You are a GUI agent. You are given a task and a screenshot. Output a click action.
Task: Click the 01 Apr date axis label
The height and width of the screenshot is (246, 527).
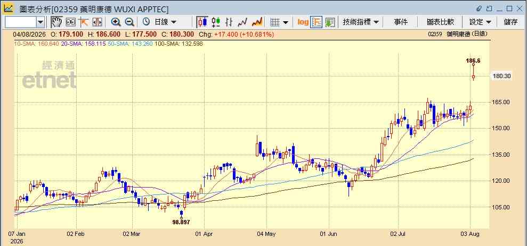204,233
